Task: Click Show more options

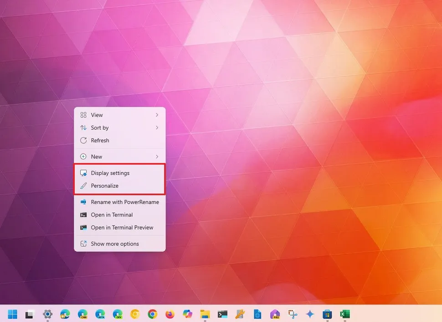Action: [x=115, y=244]
